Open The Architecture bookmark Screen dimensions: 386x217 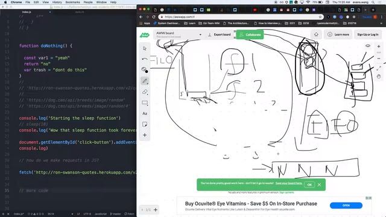point(236,24)
